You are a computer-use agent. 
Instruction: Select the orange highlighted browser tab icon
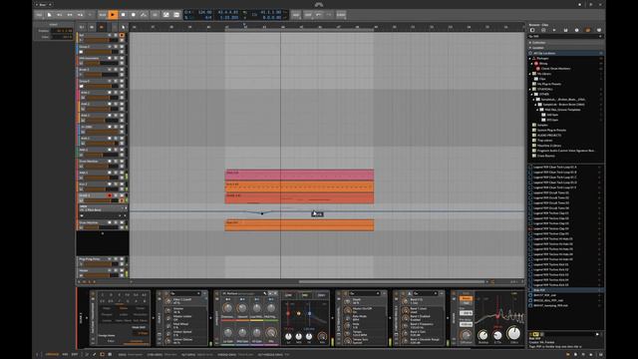587,30
